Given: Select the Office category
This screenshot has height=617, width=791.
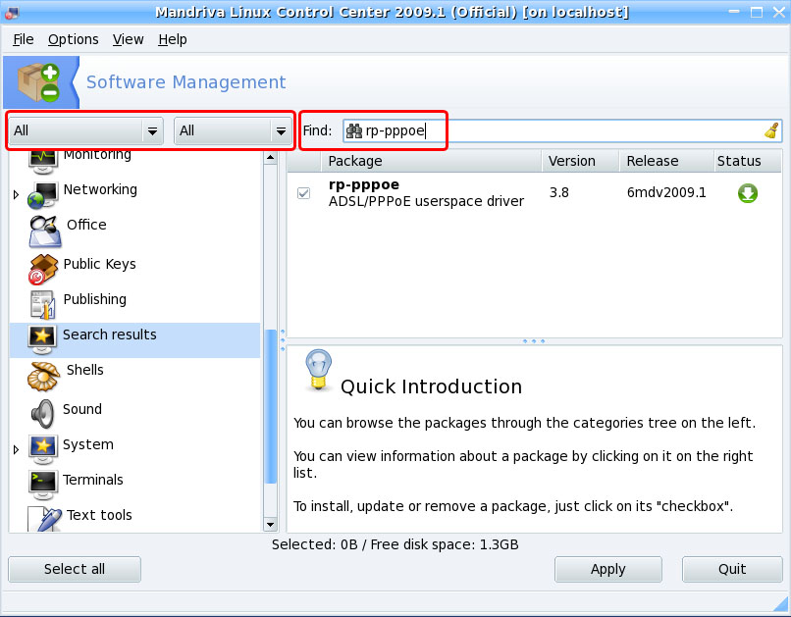Looking at the screenshot, I should 86,225.
